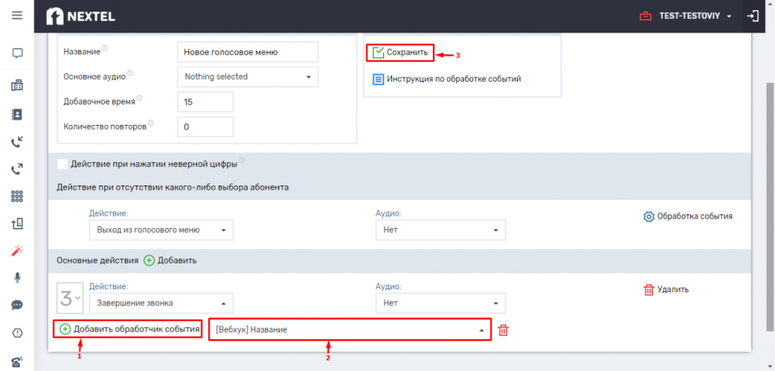Open incoming calls sidebar icon
Viewport: 775px width, 371px height.
tap(17, 143)
